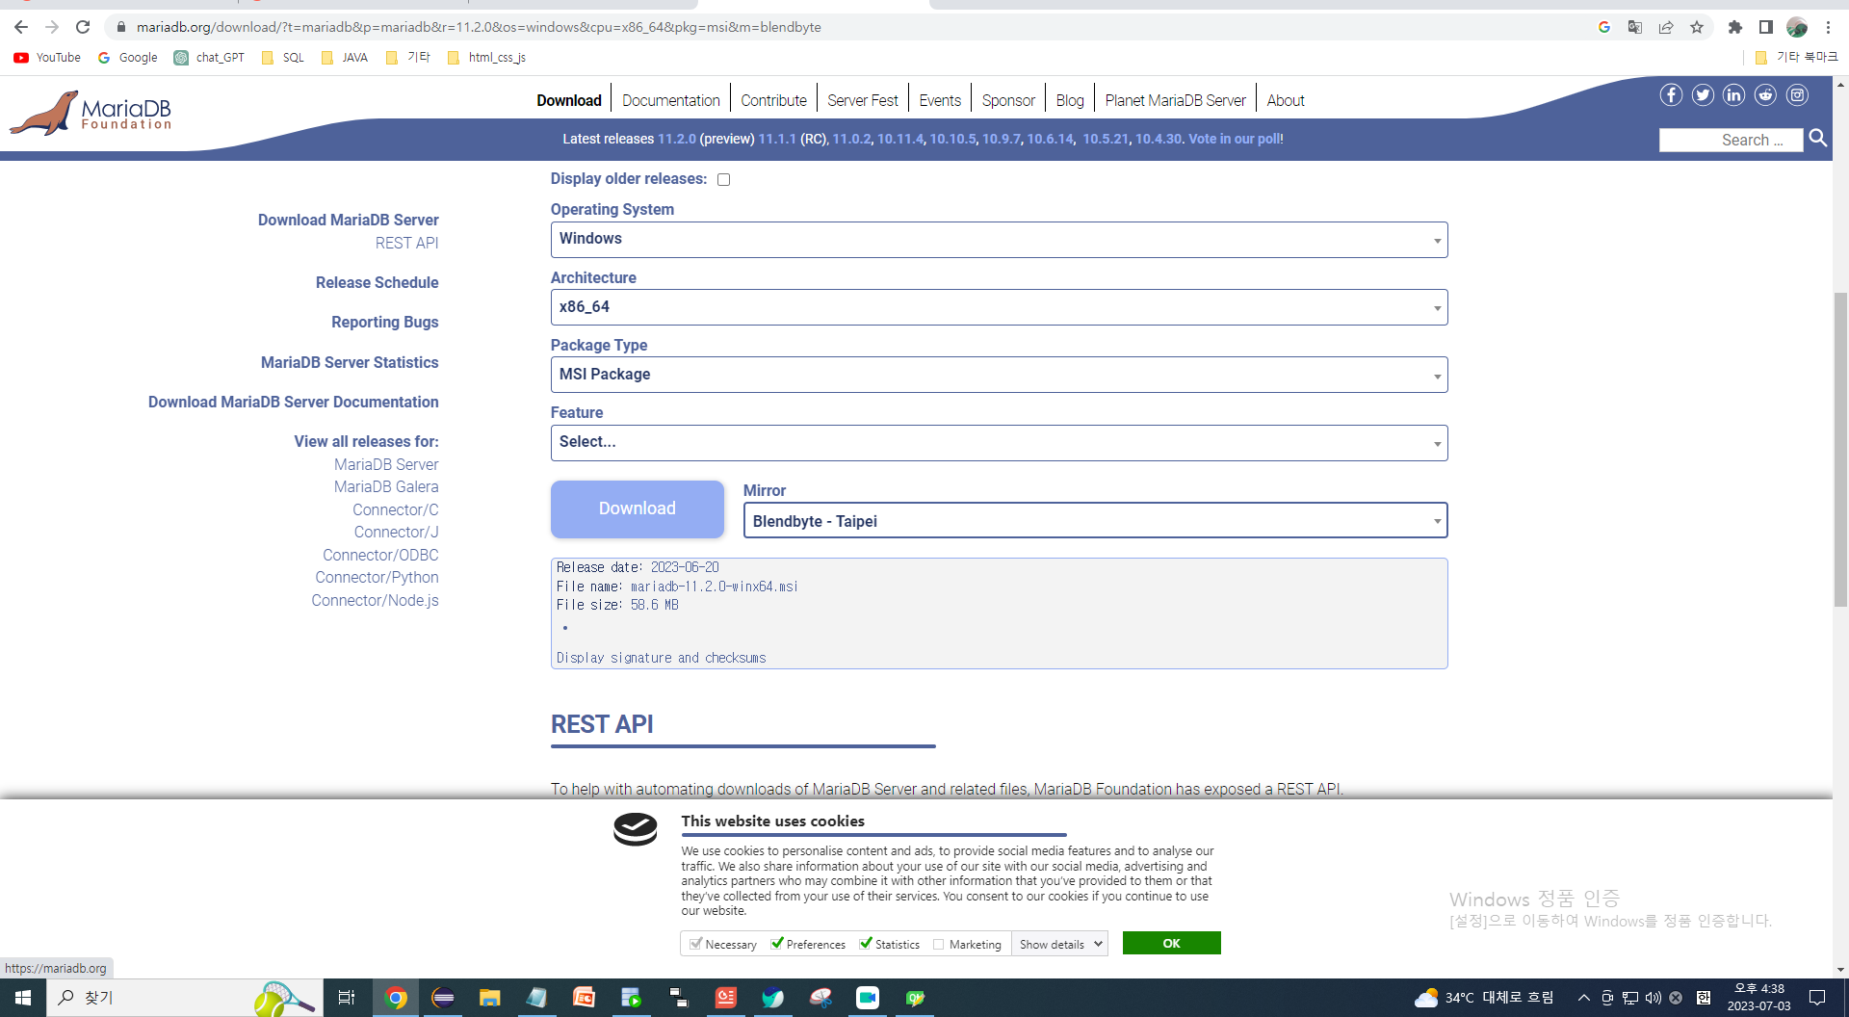Click the MariaDB Foundation logo

(x=91, y=114)
